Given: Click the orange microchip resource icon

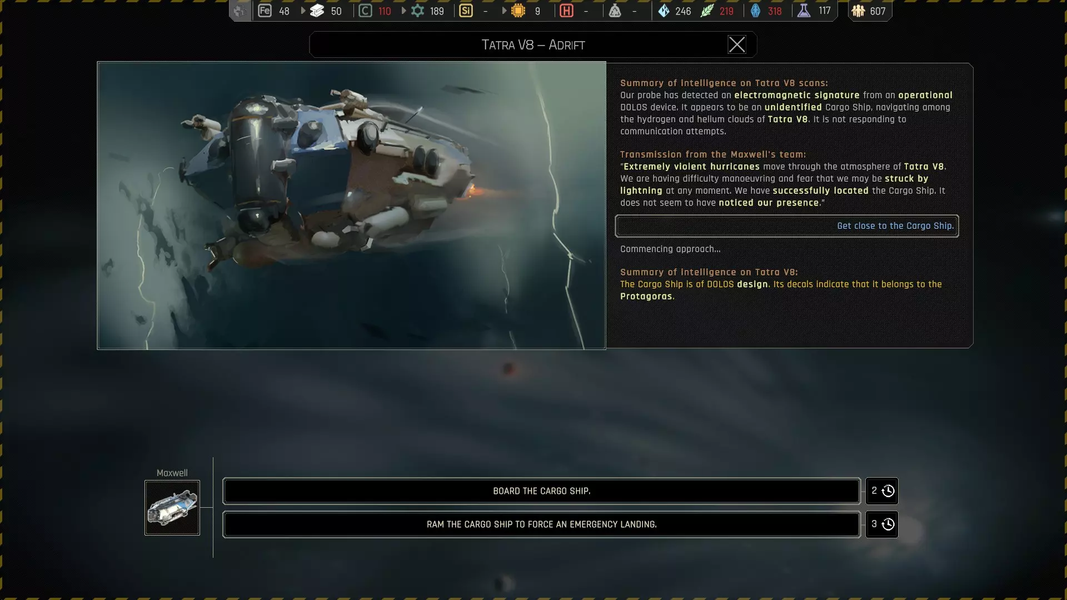Looking at the screenshot, I should 518,11.
